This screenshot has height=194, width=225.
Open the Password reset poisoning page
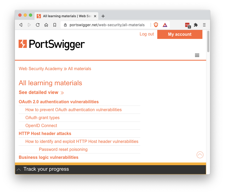click(x=63, y=149)
